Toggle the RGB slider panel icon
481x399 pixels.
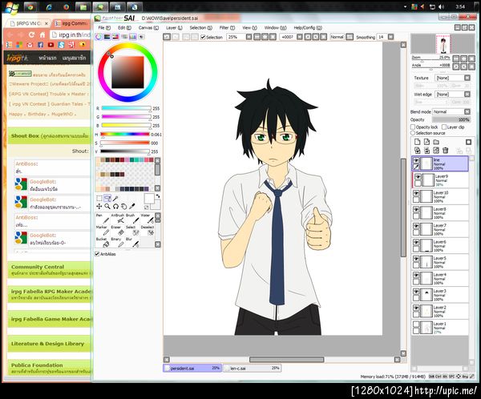(107, 37)
